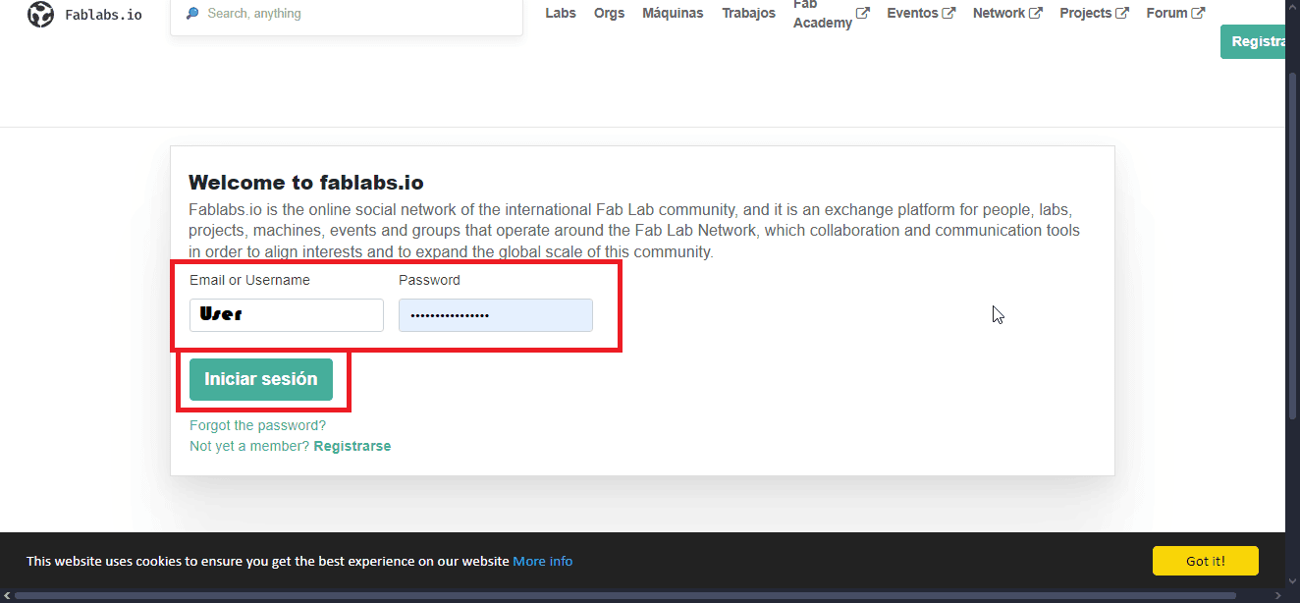
Task: Click external link icon next to Eventos
Action: [948, 14]
